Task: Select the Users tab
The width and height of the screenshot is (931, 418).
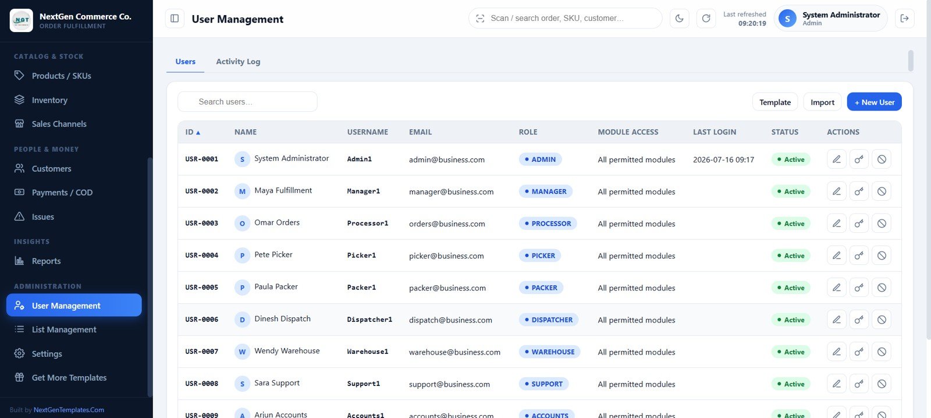Action: [x=185, y=62]
